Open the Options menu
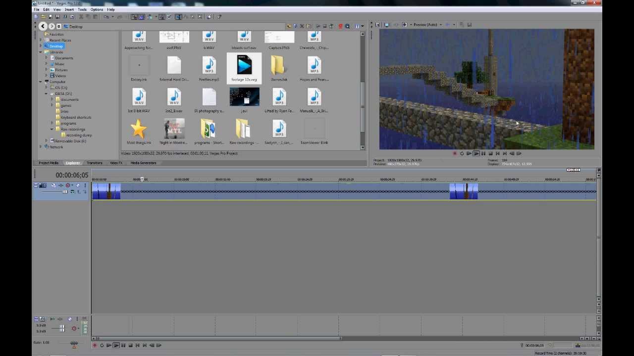This screenshot has width=634, height=356. (97, 9)
